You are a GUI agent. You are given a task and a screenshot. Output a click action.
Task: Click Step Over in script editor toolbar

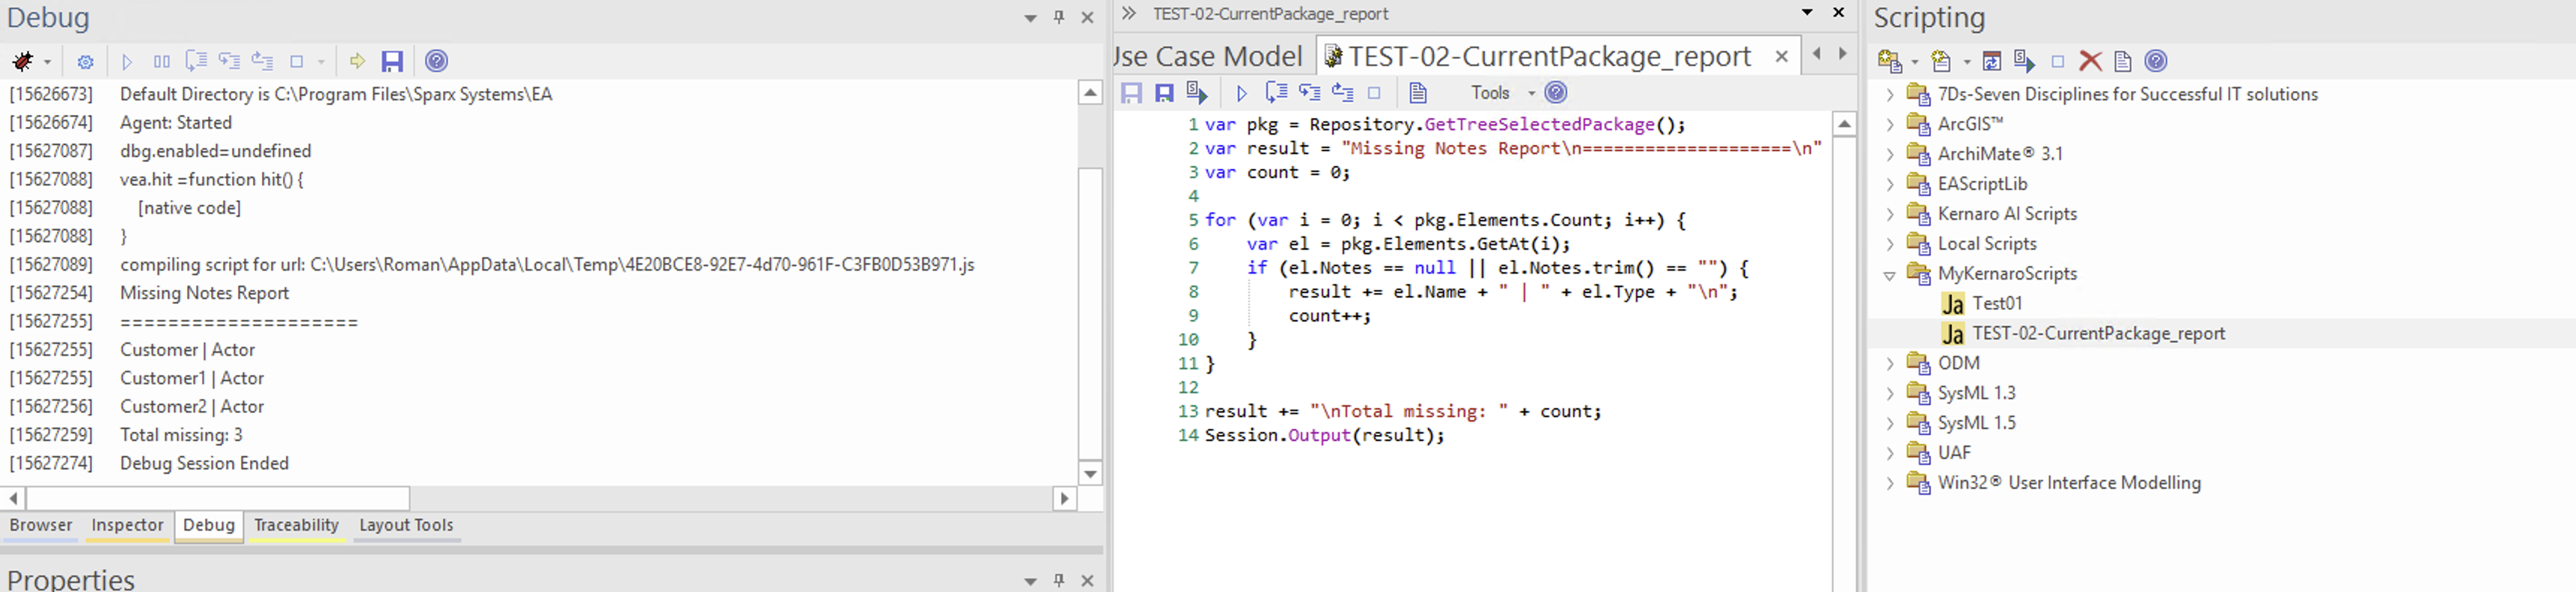tap(1276, 93)
